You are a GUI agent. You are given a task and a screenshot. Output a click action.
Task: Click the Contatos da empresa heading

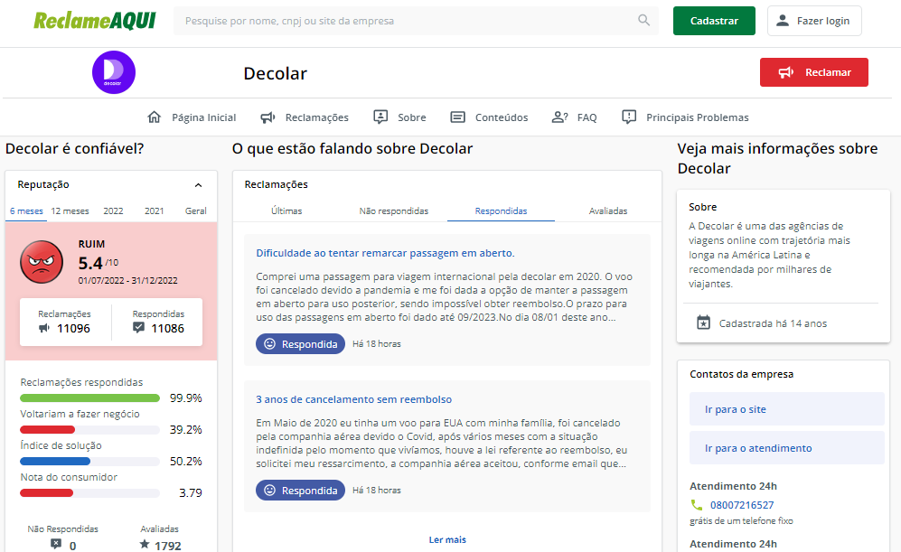tap(741, 374)
